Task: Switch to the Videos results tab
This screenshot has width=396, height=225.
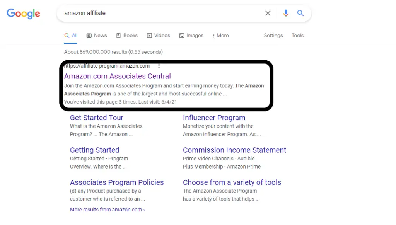Action: point(158,36)
